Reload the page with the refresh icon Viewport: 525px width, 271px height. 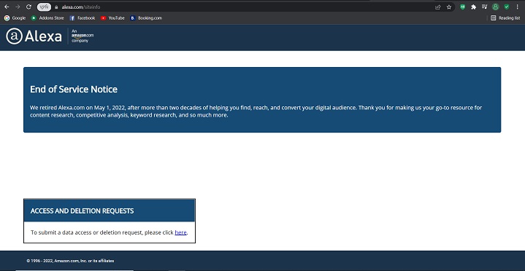28,7
